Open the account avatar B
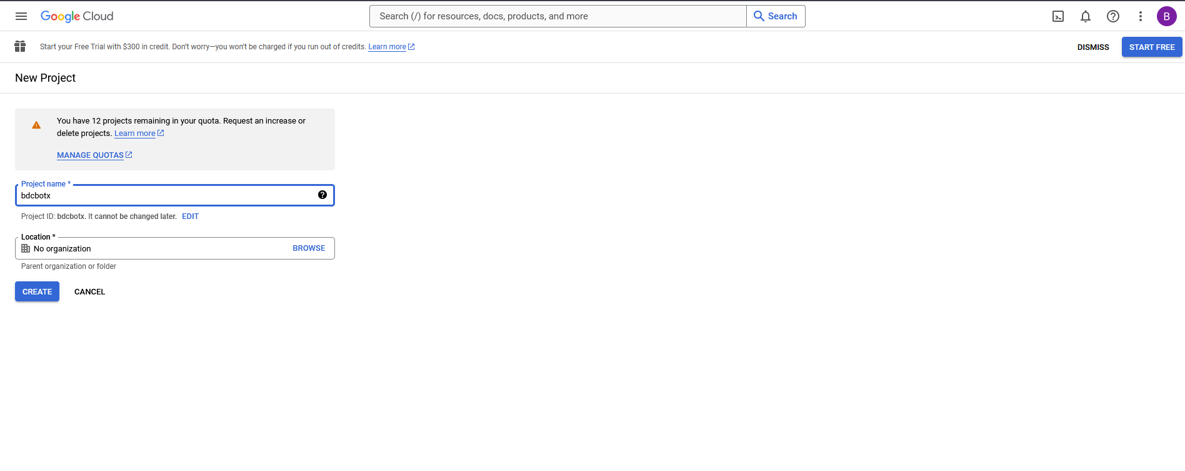Viewport: 1185px width, 471px height. [1166, 16]
